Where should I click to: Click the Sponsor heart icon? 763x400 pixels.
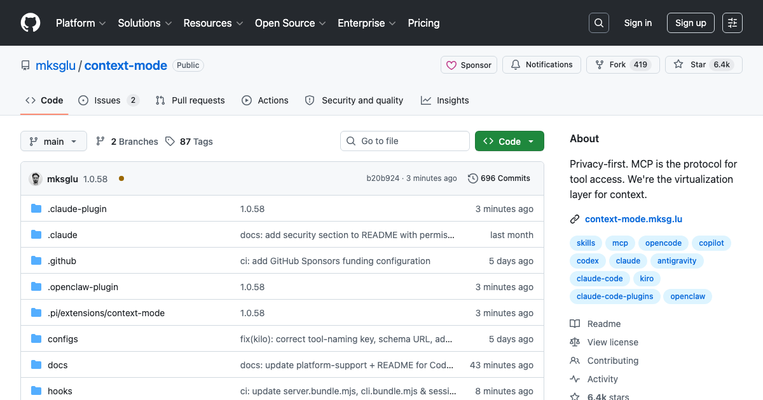click(x=451, y=65)
